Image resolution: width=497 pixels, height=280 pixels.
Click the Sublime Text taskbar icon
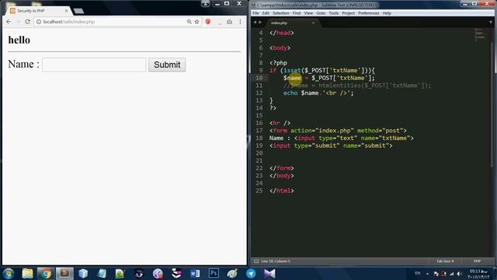coord(64,273)
